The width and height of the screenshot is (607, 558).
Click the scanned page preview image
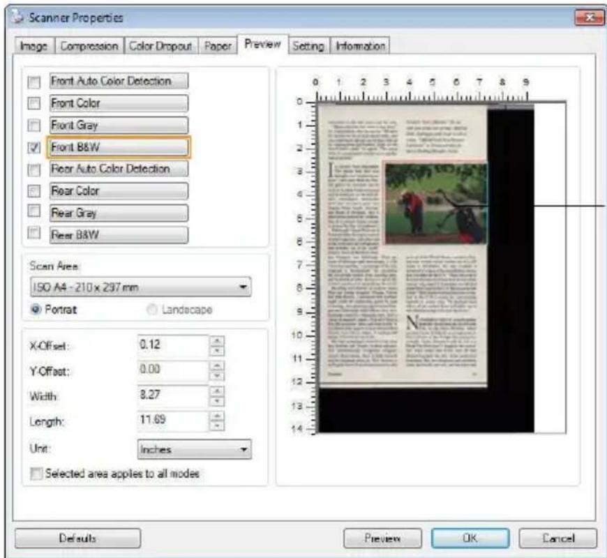click(x=402, y=246)
